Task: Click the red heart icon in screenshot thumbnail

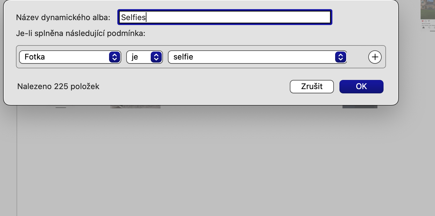Action: point(423,21)
